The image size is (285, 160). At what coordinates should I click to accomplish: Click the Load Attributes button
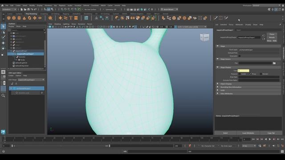(248, 133)
